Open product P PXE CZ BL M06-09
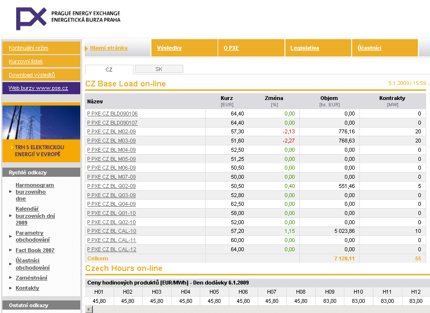 point(111,168)
